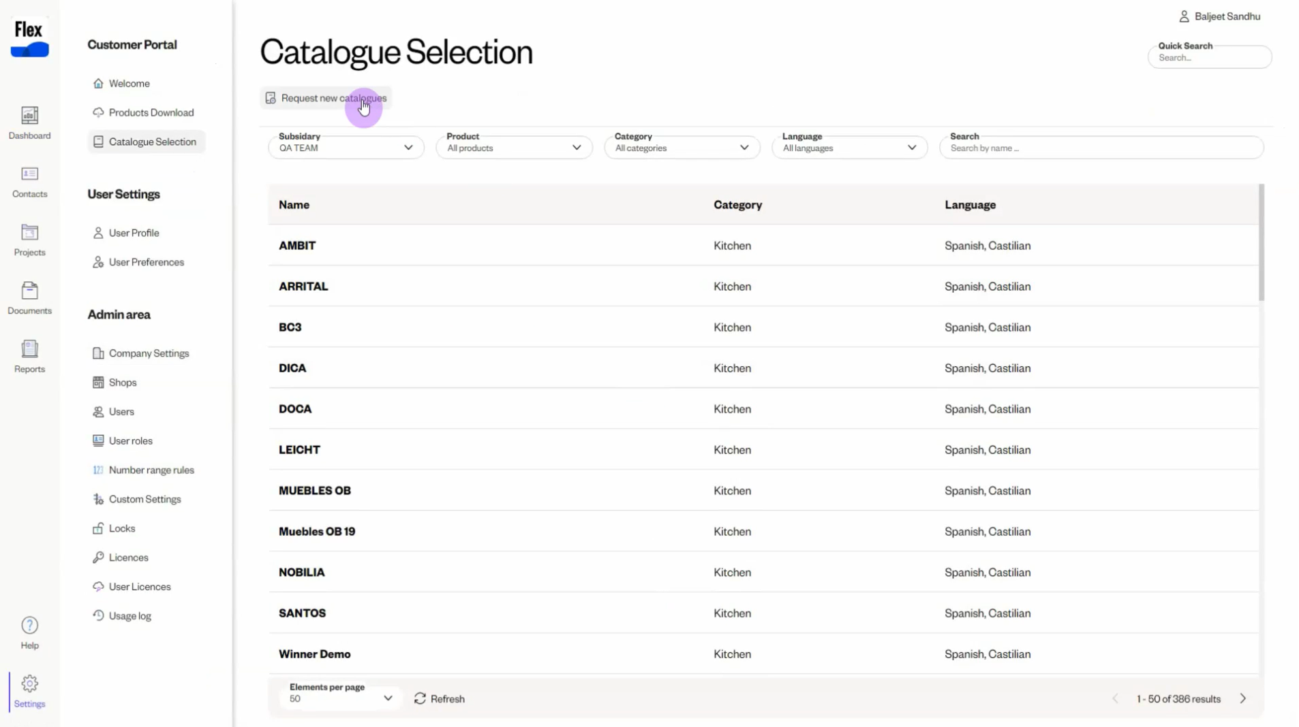Click the Users people icon

click(x=98, y=412)
